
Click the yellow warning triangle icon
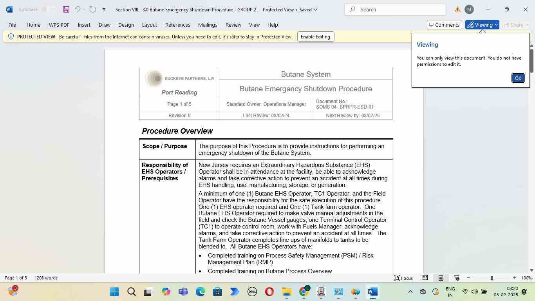tap(457, 9)
